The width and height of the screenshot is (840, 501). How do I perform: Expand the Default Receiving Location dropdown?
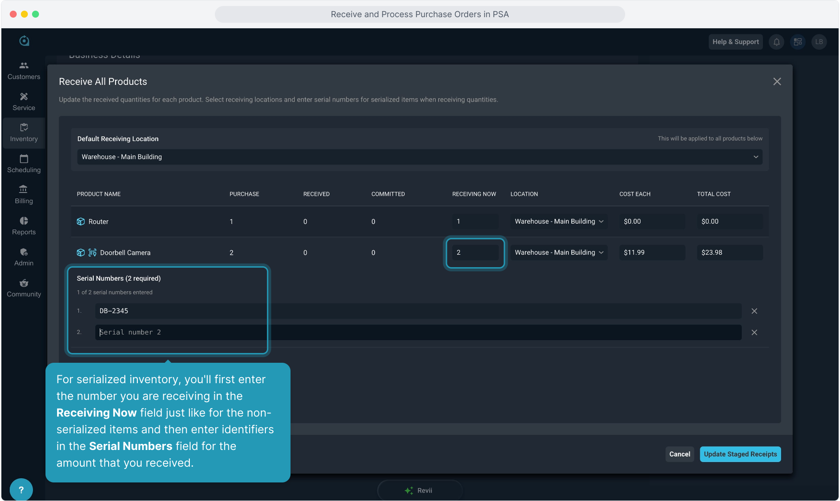coord(420,157)
